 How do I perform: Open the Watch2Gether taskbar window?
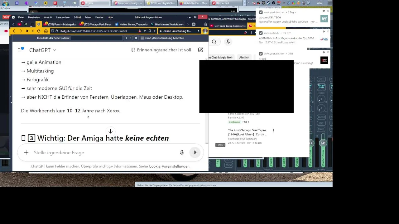194,3
